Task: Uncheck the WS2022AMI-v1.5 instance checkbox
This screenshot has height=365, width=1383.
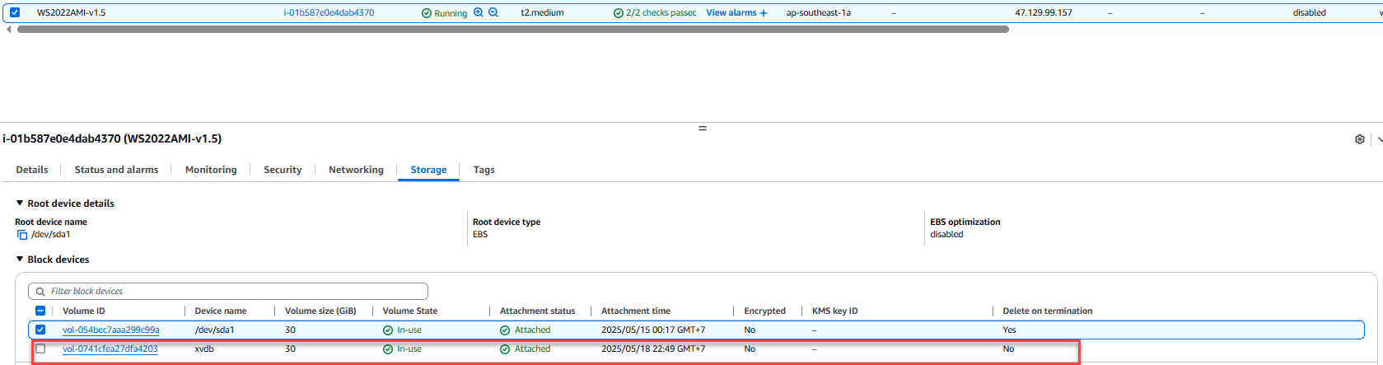Action: click(15, 12)
